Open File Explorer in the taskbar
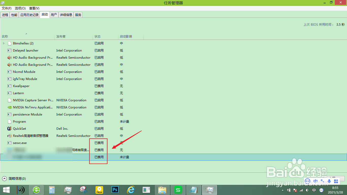This screenshot has width=347, height=195. [162, 190]
